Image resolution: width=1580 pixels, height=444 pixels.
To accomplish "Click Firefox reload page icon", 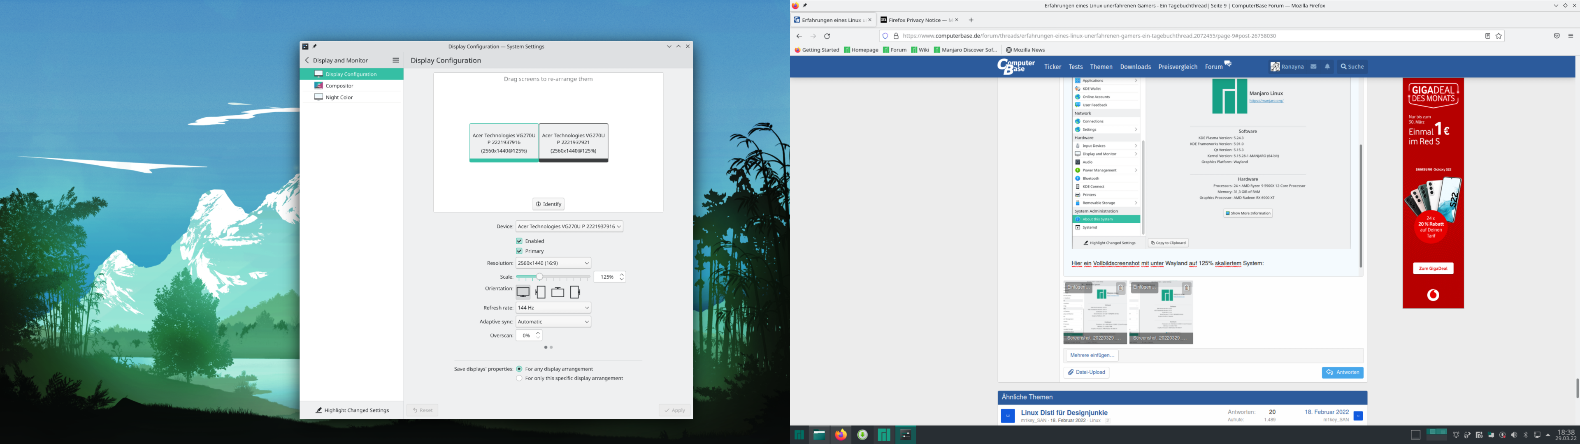I will 827,36.
